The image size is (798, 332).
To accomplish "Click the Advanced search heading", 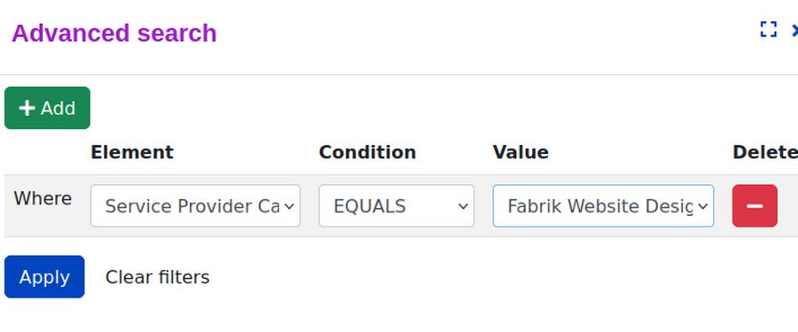I will tap(114, 33).
